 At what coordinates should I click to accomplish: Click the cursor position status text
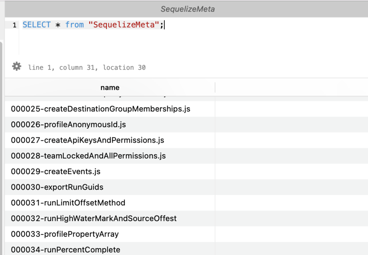tap(87, 67)
